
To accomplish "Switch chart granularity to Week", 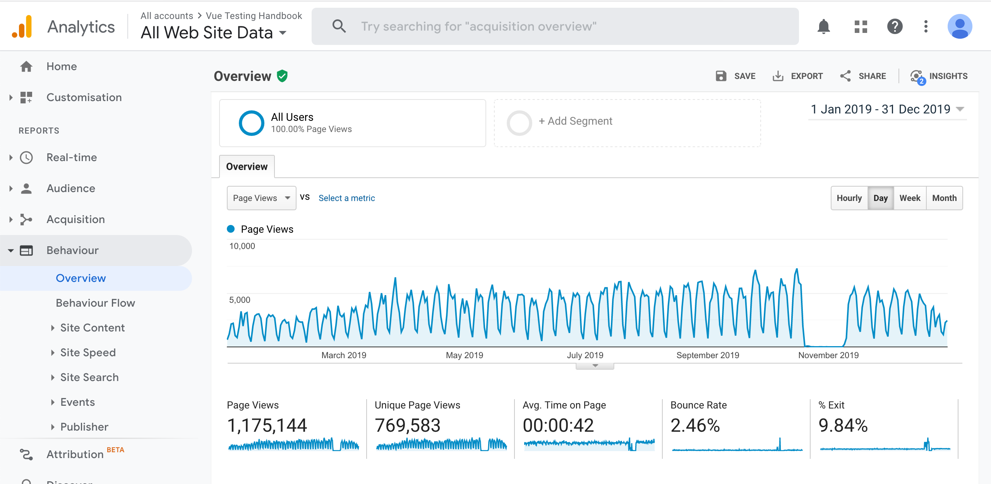I will 910,198.
